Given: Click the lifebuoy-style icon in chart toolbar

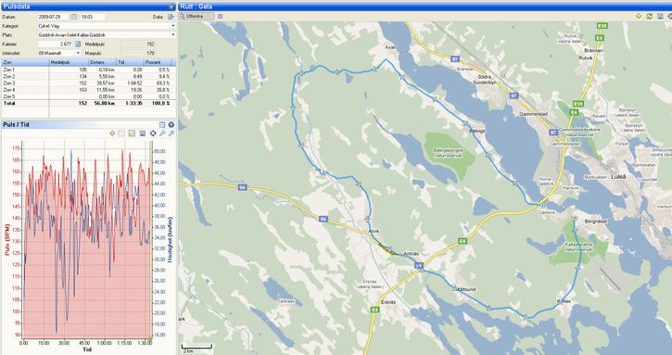Looking at the screenshot, I should pos(153,133).
